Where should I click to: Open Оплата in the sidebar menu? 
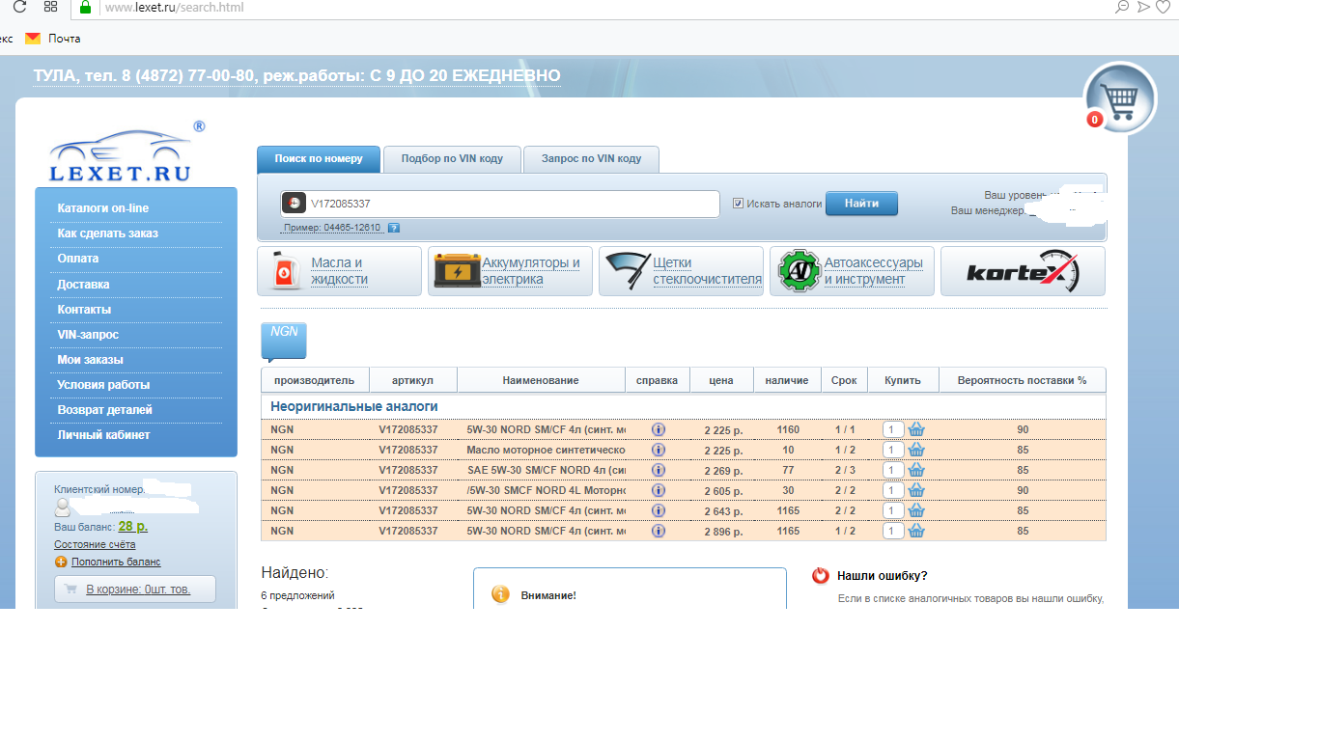point(77,259)
